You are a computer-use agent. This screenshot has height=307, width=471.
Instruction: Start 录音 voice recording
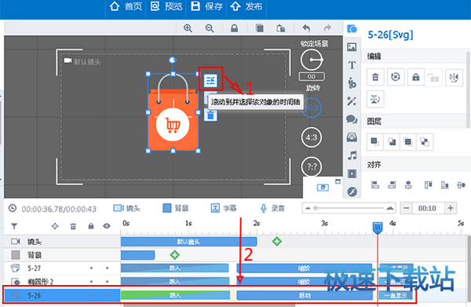coord(272,208)
